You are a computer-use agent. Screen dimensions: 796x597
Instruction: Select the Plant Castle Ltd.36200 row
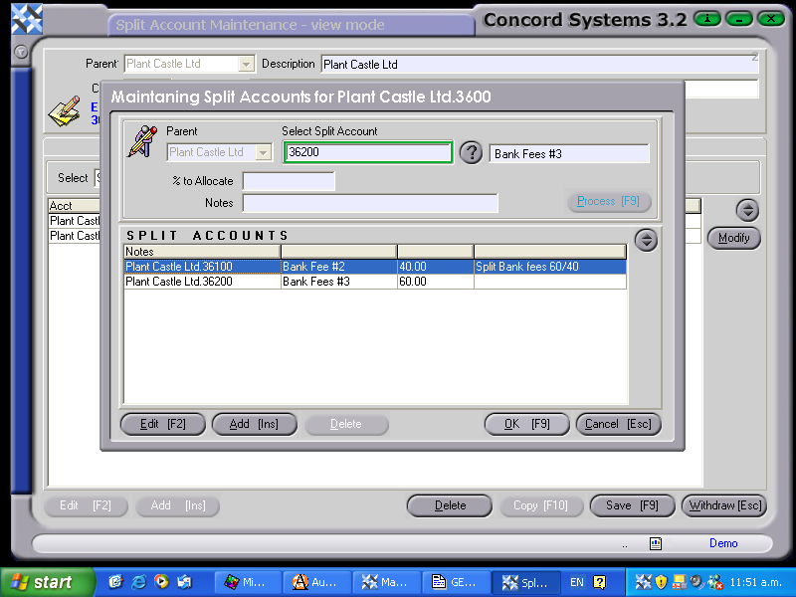348,280
